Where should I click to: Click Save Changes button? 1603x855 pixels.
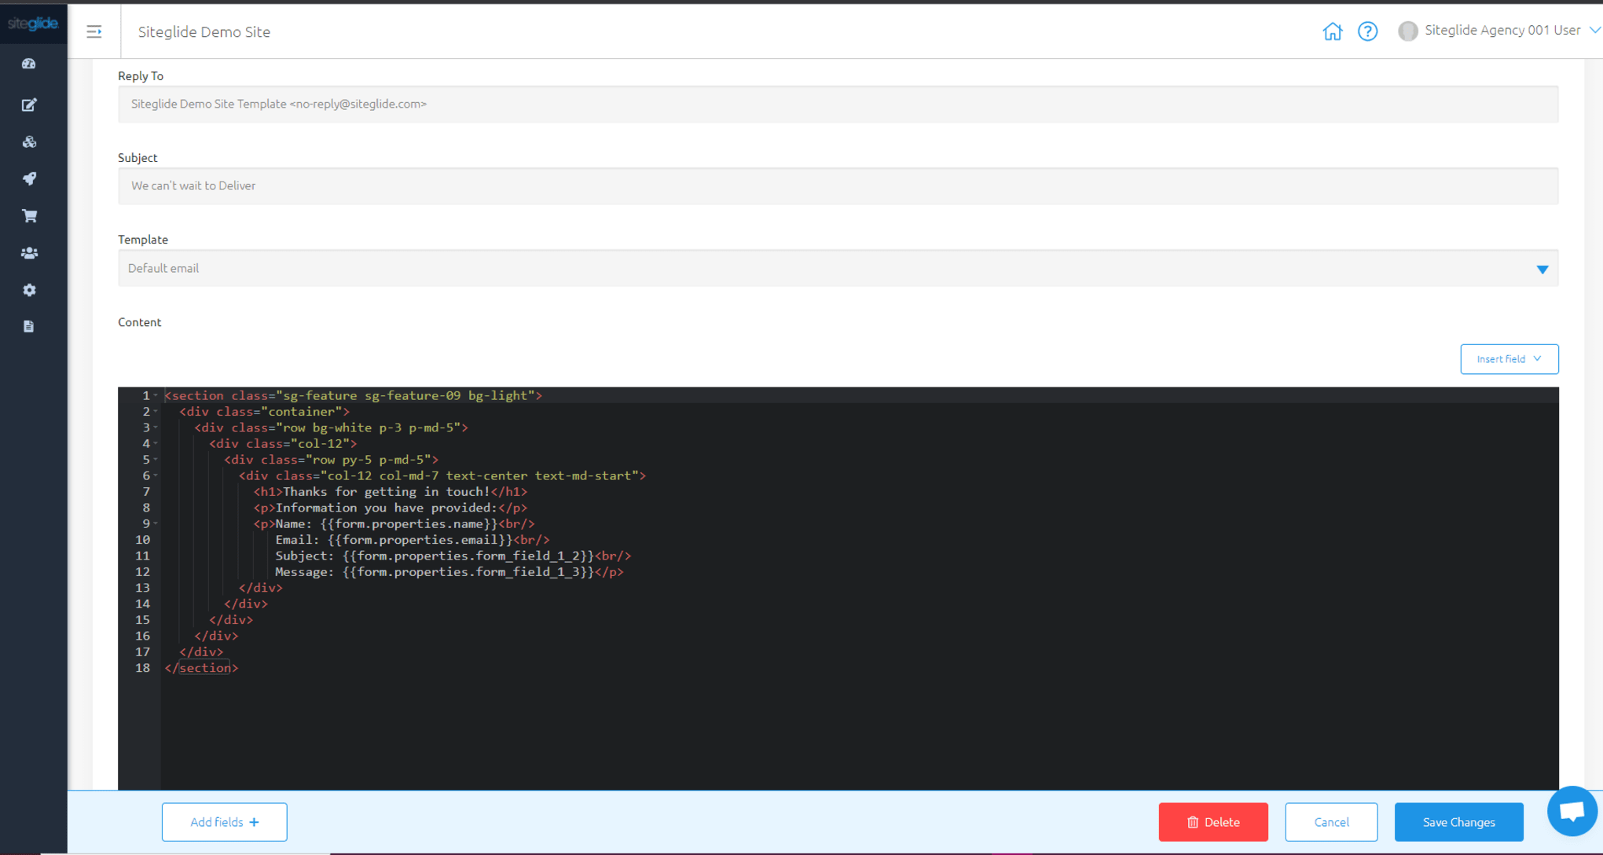pos(1458,822)
